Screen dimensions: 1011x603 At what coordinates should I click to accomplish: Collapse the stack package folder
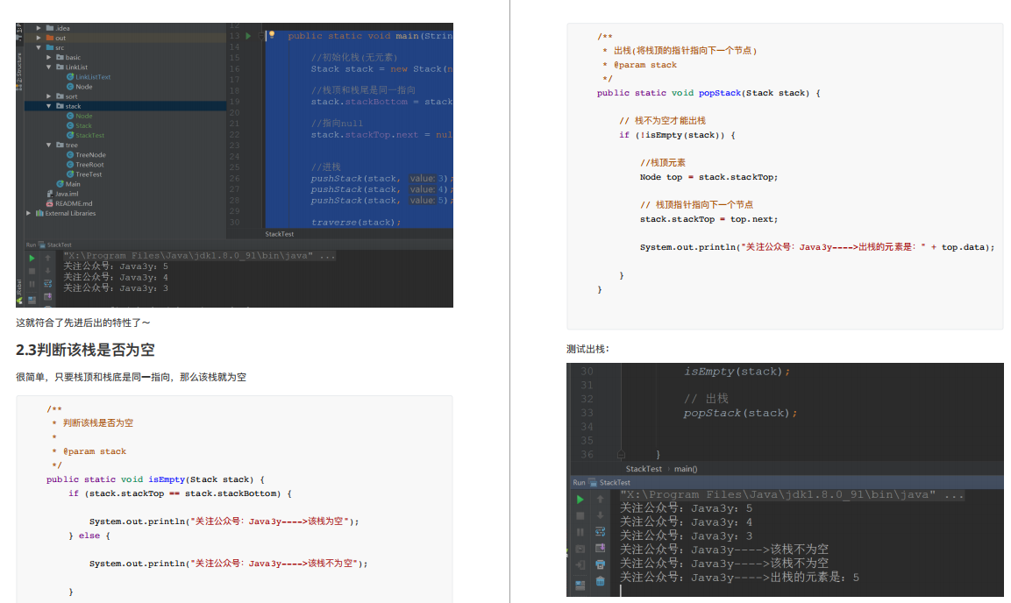pos(50,106)
